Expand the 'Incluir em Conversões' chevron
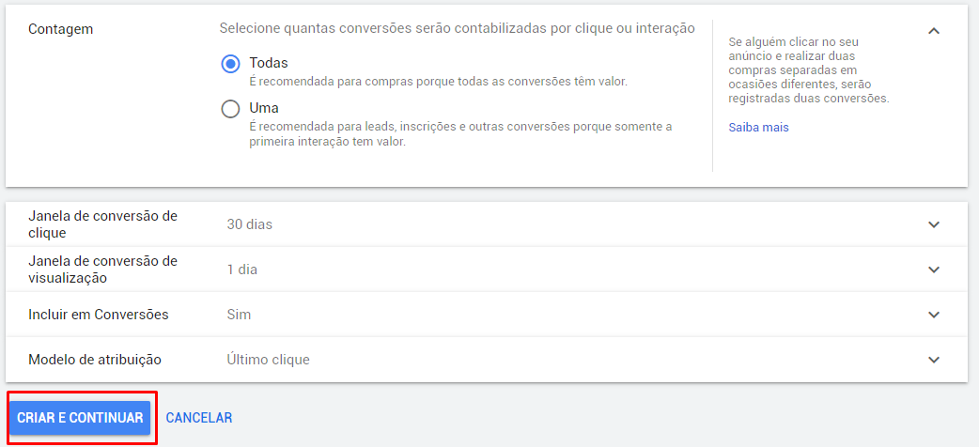Viewport: 979px width, 447px height. 933,315
